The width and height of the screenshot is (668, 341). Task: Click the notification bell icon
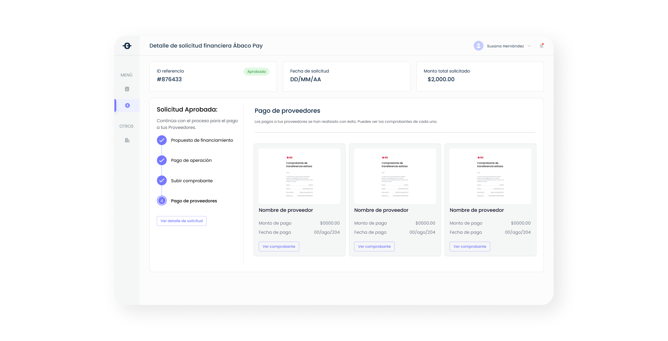(541, 46)
